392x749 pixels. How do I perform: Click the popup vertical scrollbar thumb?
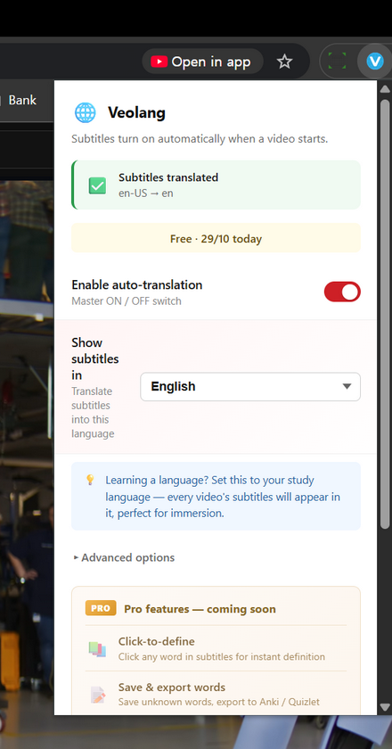[385, 314]
